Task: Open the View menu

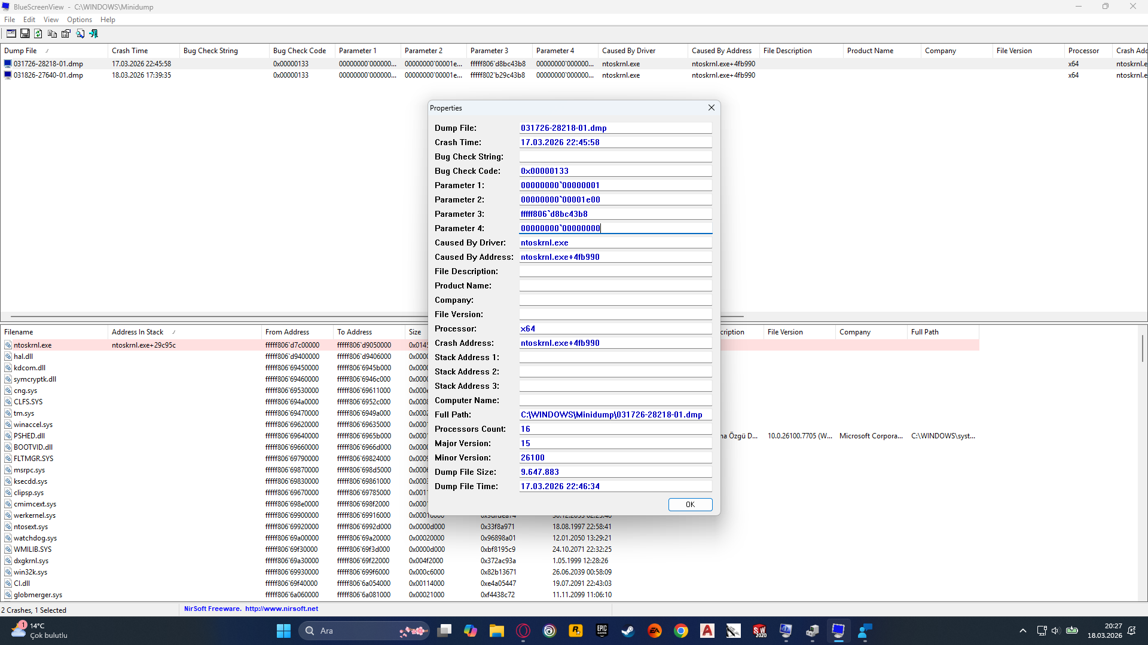Action: coord(51,20)
